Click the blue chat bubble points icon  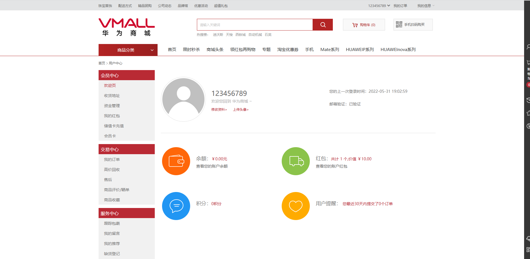pos(176,206)
